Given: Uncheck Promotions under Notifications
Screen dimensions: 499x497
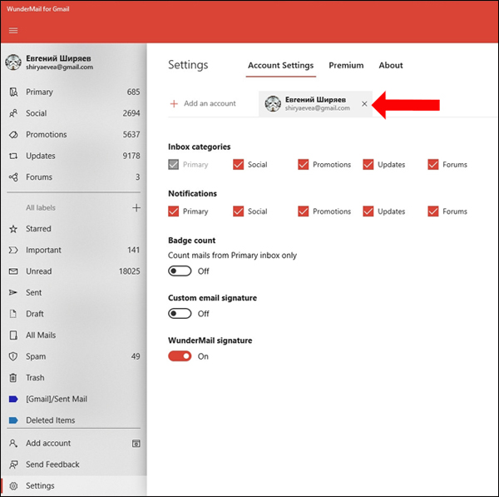Looking at the screenshot, I should pos(303,211).
